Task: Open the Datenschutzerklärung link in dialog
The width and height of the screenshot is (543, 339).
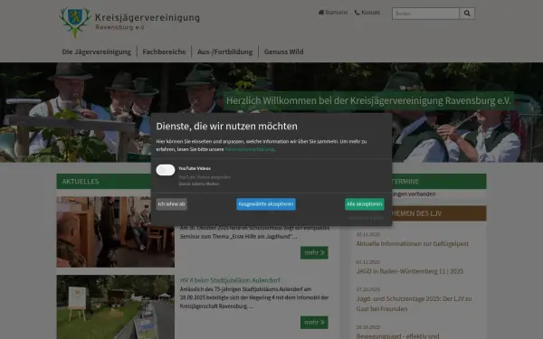Action: click(250, 149)
